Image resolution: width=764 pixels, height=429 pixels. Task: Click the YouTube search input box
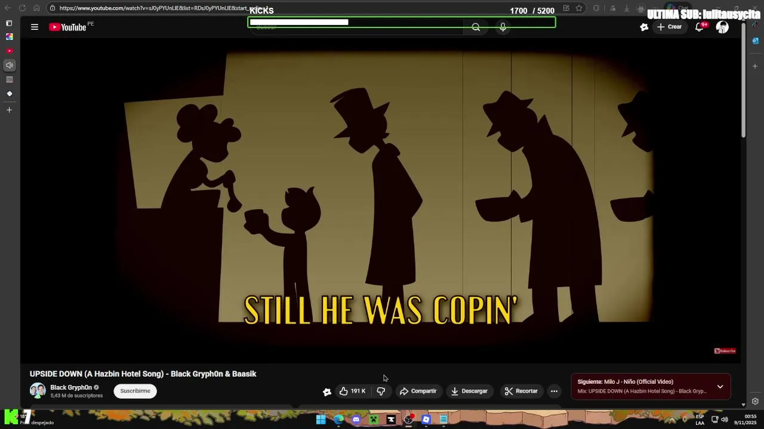356,27
